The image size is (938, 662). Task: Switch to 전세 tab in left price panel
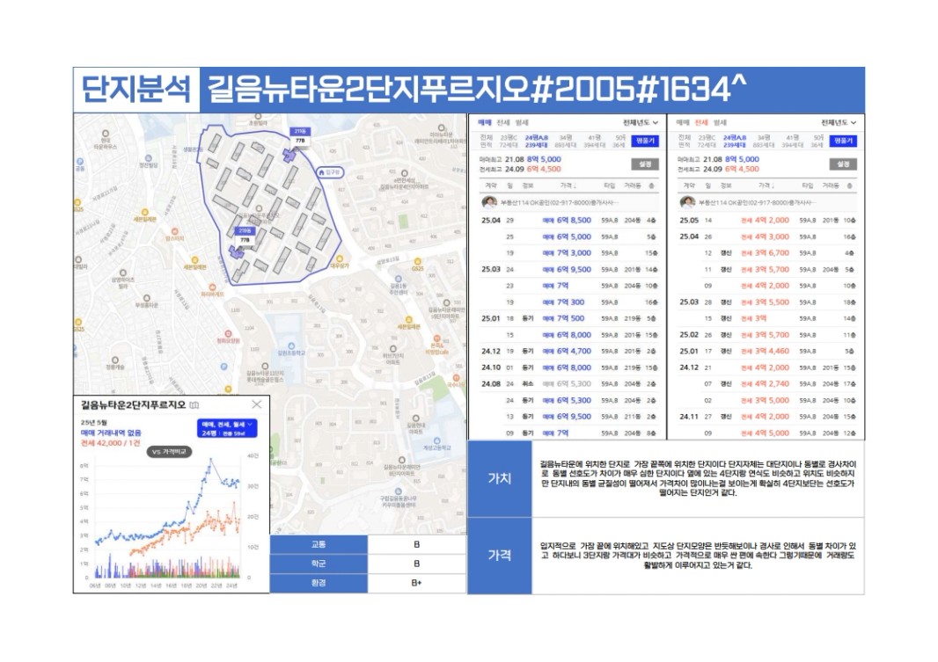pos(502,122)
